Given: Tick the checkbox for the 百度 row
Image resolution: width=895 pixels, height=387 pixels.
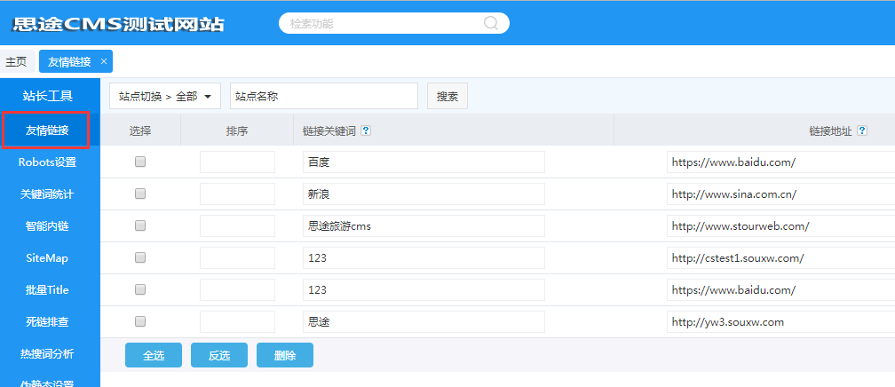Looking at the screenshot, I should tap(140, 162).
